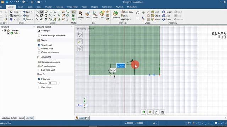Activate the Move tool
227x127 pixels.
[x=95, y=15]
